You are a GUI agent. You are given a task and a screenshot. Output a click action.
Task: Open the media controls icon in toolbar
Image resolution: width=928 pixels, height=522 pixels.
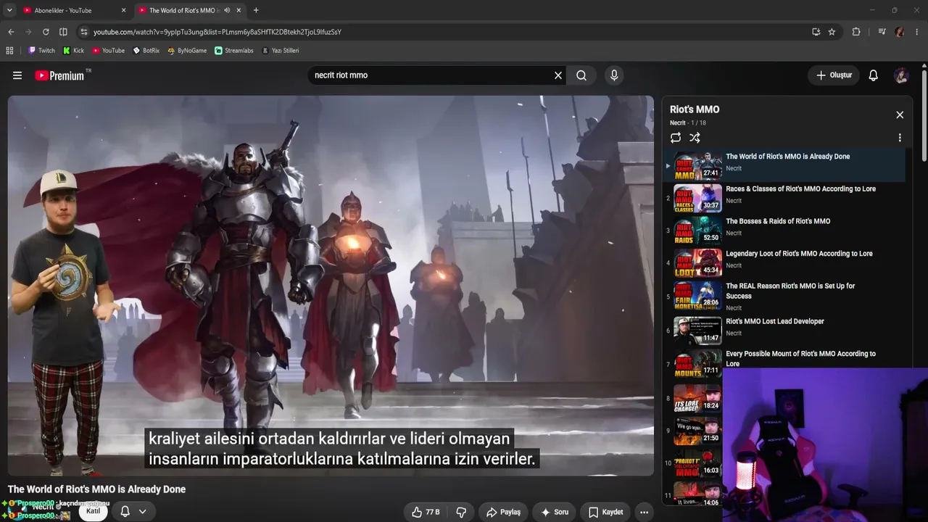(x=882, y=32)
